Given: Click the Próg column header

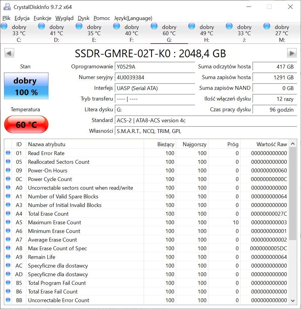Looking at the screenshot, I should 224,144.
